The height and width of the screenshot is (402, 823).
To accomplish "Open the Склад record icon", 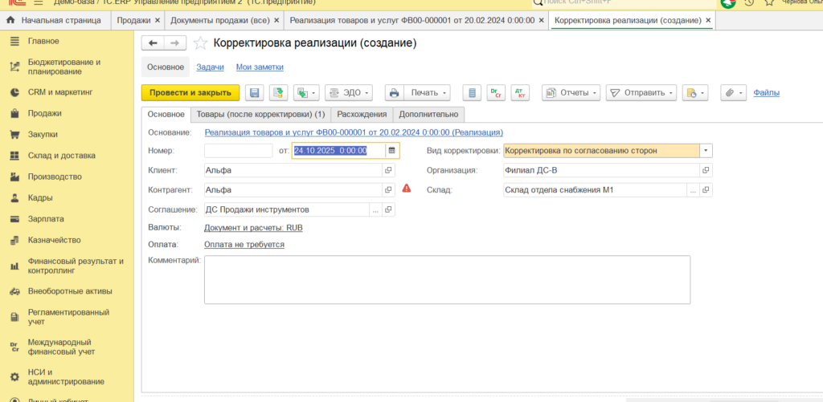I will (x=706, y=190).
